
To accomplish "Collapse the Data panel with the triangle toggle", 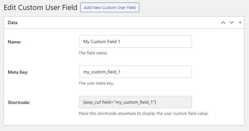I will click(240, 23).
